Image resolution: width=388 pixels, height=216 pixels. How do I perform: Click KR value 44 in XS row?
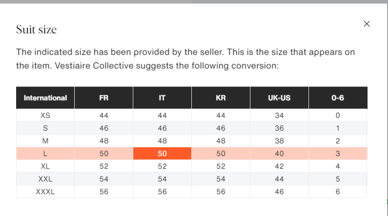pyautogui.click(x=221, y=115)
